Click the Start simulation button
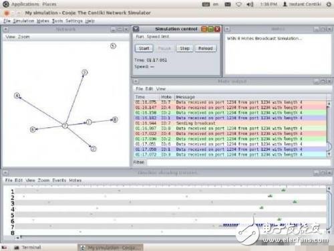This screenshot has width=334, height=251. [x=144, y=48]
